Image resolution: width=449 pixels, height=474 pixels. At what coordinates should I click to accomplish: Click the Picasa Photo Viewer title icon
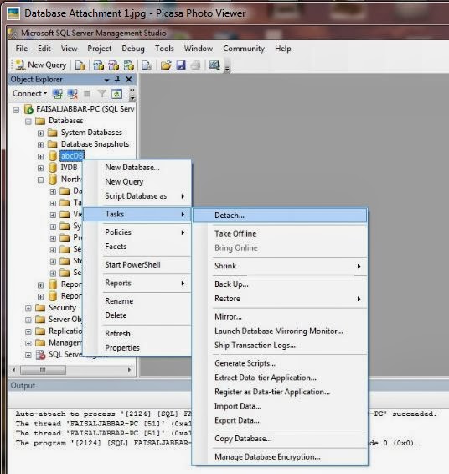click(x=13, y=13)
